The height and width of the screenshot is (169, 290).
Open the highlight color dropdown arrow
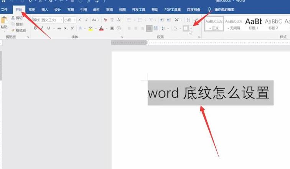(96, 28)
